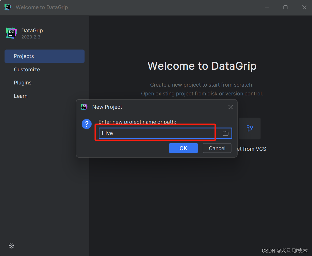Click the DataGrip version 2023.2.3 text
Screen dimensions: 312x256
click(x=31, y=37)
